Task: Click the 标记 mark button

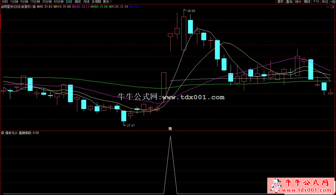Action: (325, 2)
